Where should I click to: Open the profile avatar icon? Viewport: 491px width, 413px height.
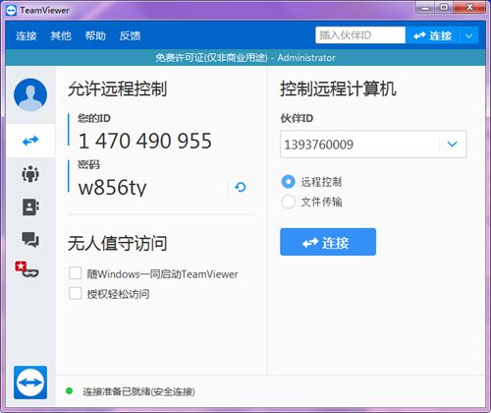(30, 94)
